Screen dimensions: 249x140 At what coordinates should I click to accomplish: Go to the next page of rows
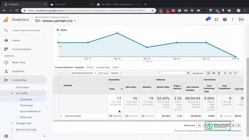[238, 125]
